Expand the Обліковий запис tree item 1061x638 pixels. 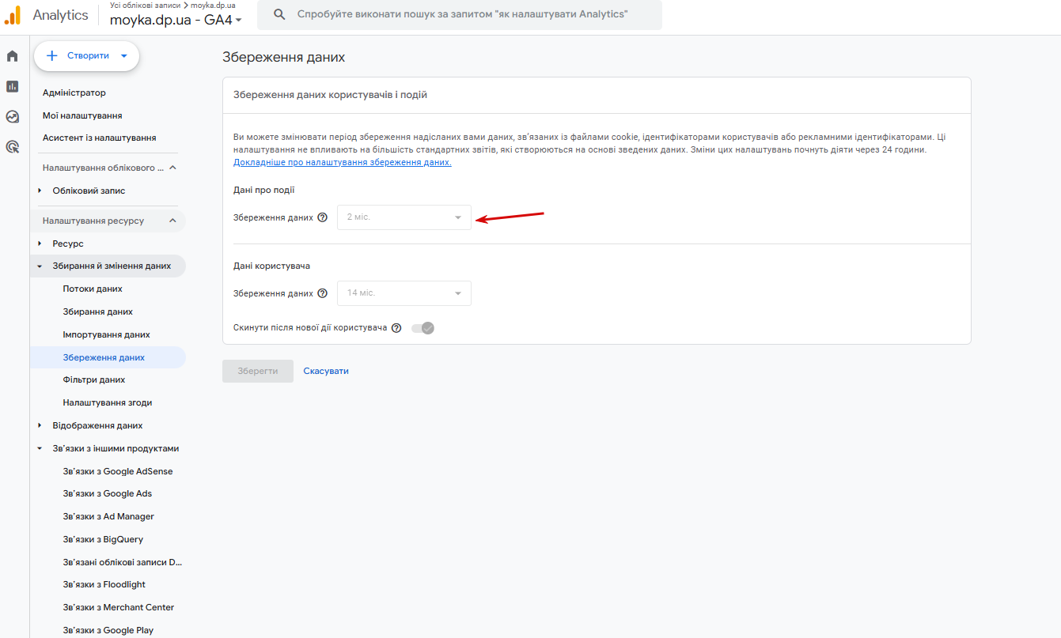pyautogui.click(x=40, y=191)
